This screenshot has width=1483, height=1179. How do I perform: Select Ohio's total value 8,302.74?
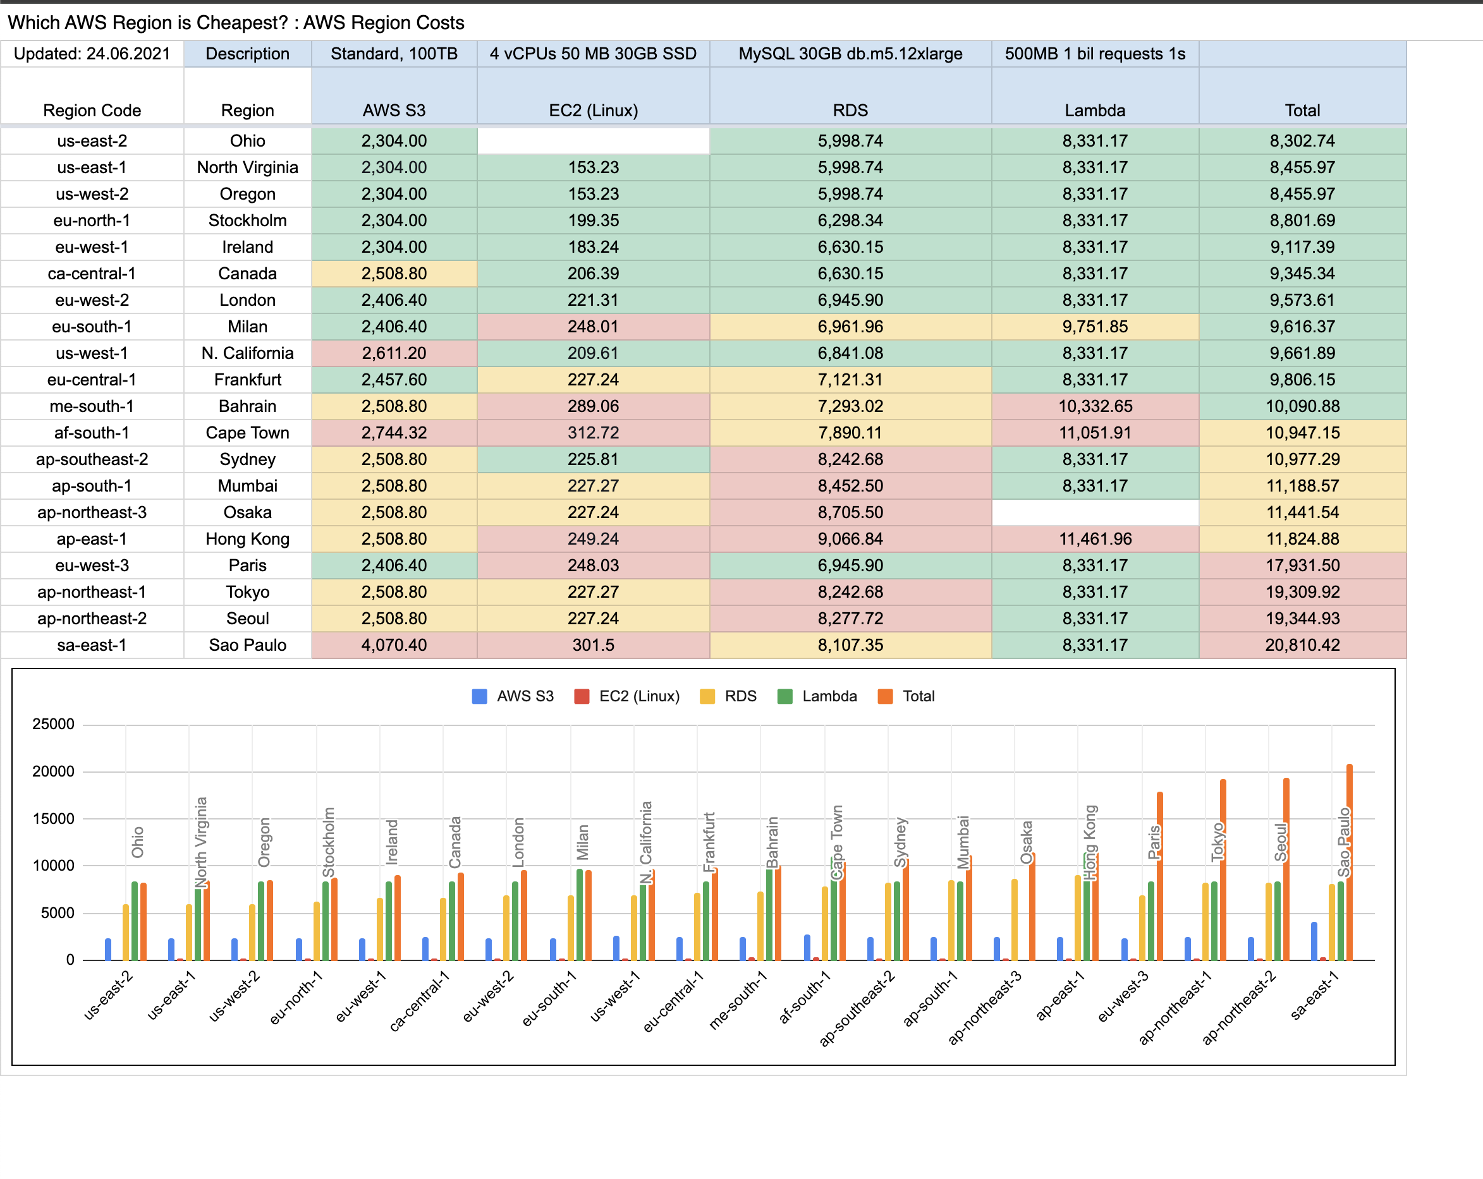[1302, 141]
